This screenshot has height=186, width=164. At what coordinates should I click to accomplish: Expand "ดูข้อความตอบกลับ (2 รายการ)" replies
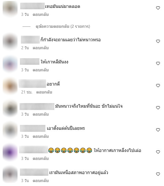[x=63, y=26]
